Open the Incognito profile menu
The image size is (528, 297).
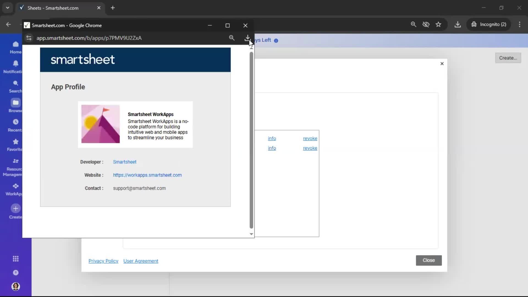click(x=489, y=24)
